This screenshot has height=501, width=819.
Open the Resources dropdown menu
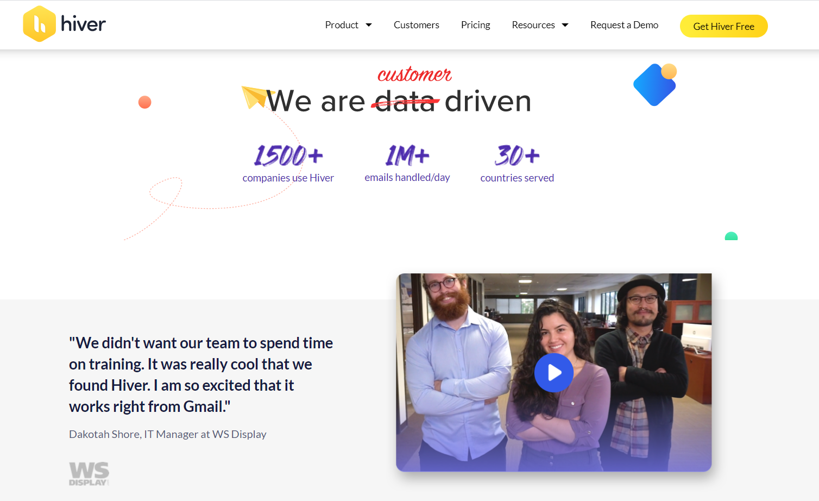[x=534, y=25]
